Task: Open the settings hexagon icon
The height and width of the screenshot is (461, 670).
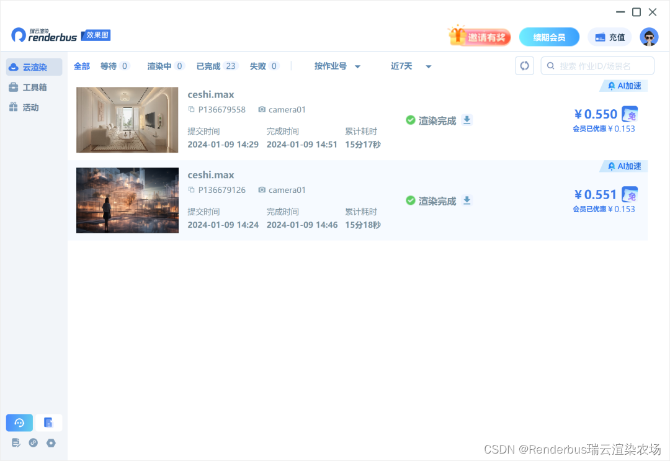Action: tap(51, 442)
